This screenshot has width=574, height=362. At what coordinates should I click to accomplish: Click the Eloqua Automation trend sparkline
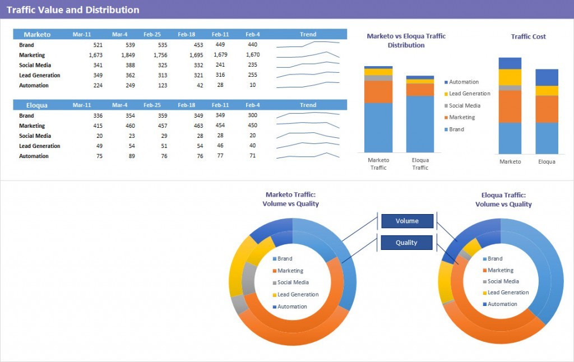click(x=308, y=156)
